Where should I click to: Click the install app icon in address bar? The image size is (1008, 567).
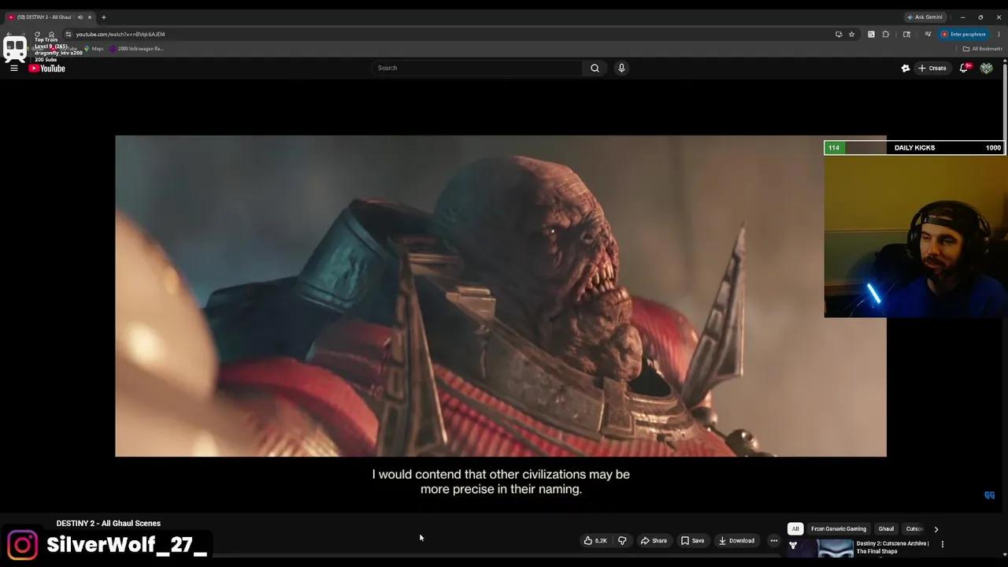[x=839, y=35]
